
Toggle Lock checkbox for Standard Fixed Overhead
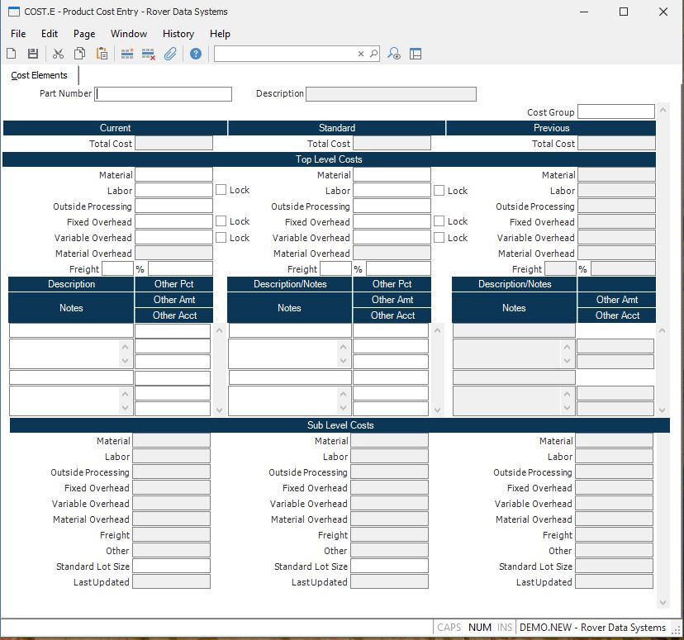(439, 221)
